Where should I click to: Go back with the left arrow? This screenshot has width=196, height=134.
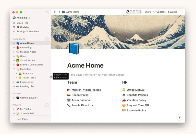click(55, 12)
